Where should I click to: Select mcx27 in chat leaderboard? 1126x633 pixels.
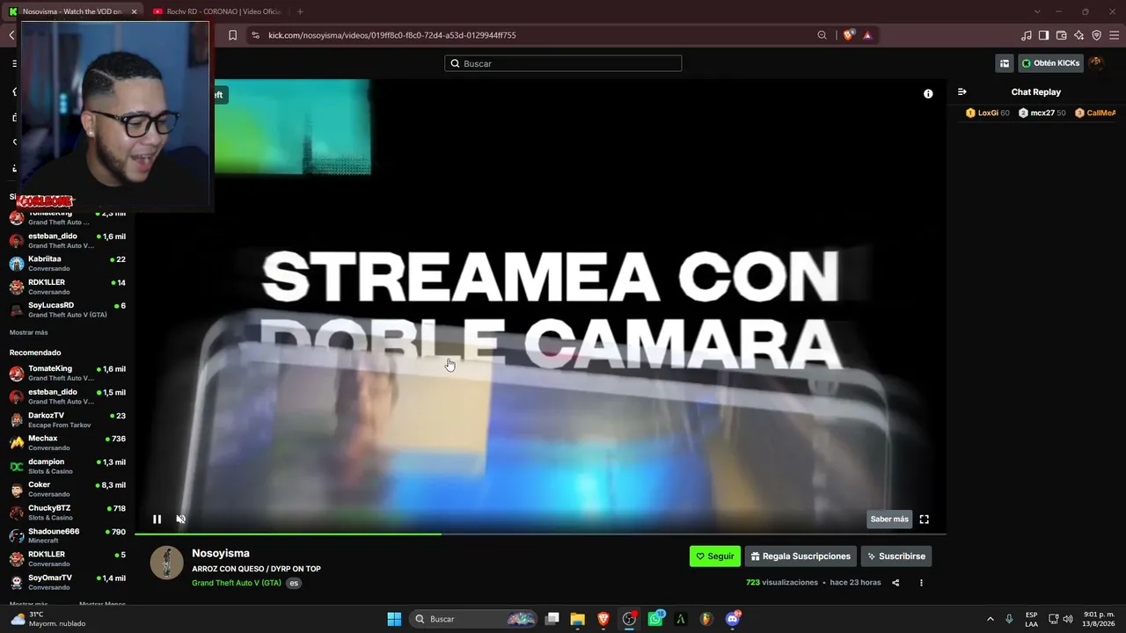pyautogui.click(x=1042, y=113)
